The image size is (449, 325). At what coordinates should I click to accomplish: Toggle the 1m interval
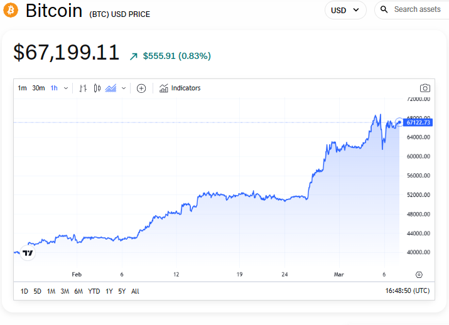(x=22, y=88)
